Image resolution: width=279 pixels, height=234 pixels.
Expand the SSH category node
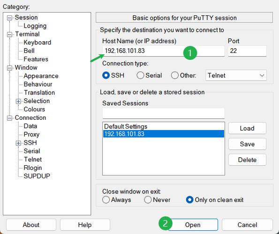click(x=18, y=143)
